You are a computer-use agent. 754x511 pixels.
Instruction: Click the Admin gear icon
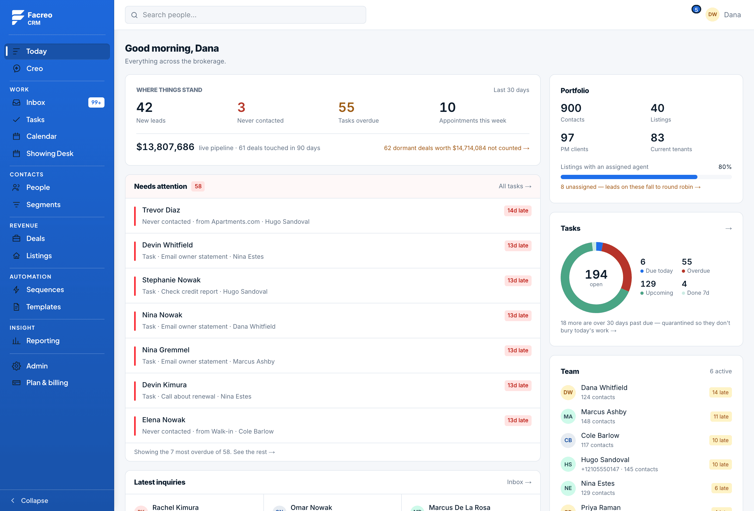tap(16, 366)
